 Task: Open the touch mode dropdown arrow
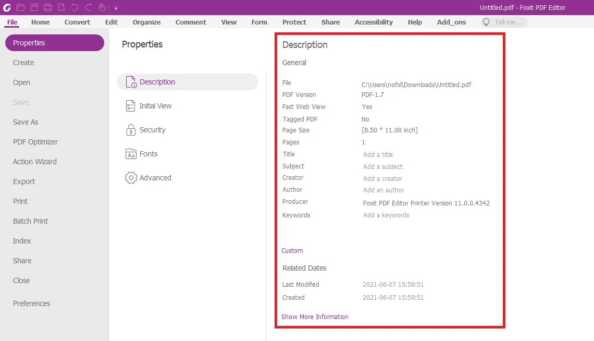pos(109,8)
